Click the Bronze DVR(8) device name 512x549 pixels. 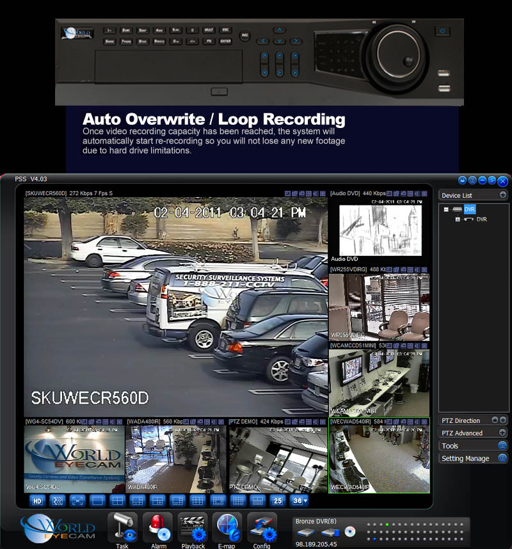click(x=316, y=521)
